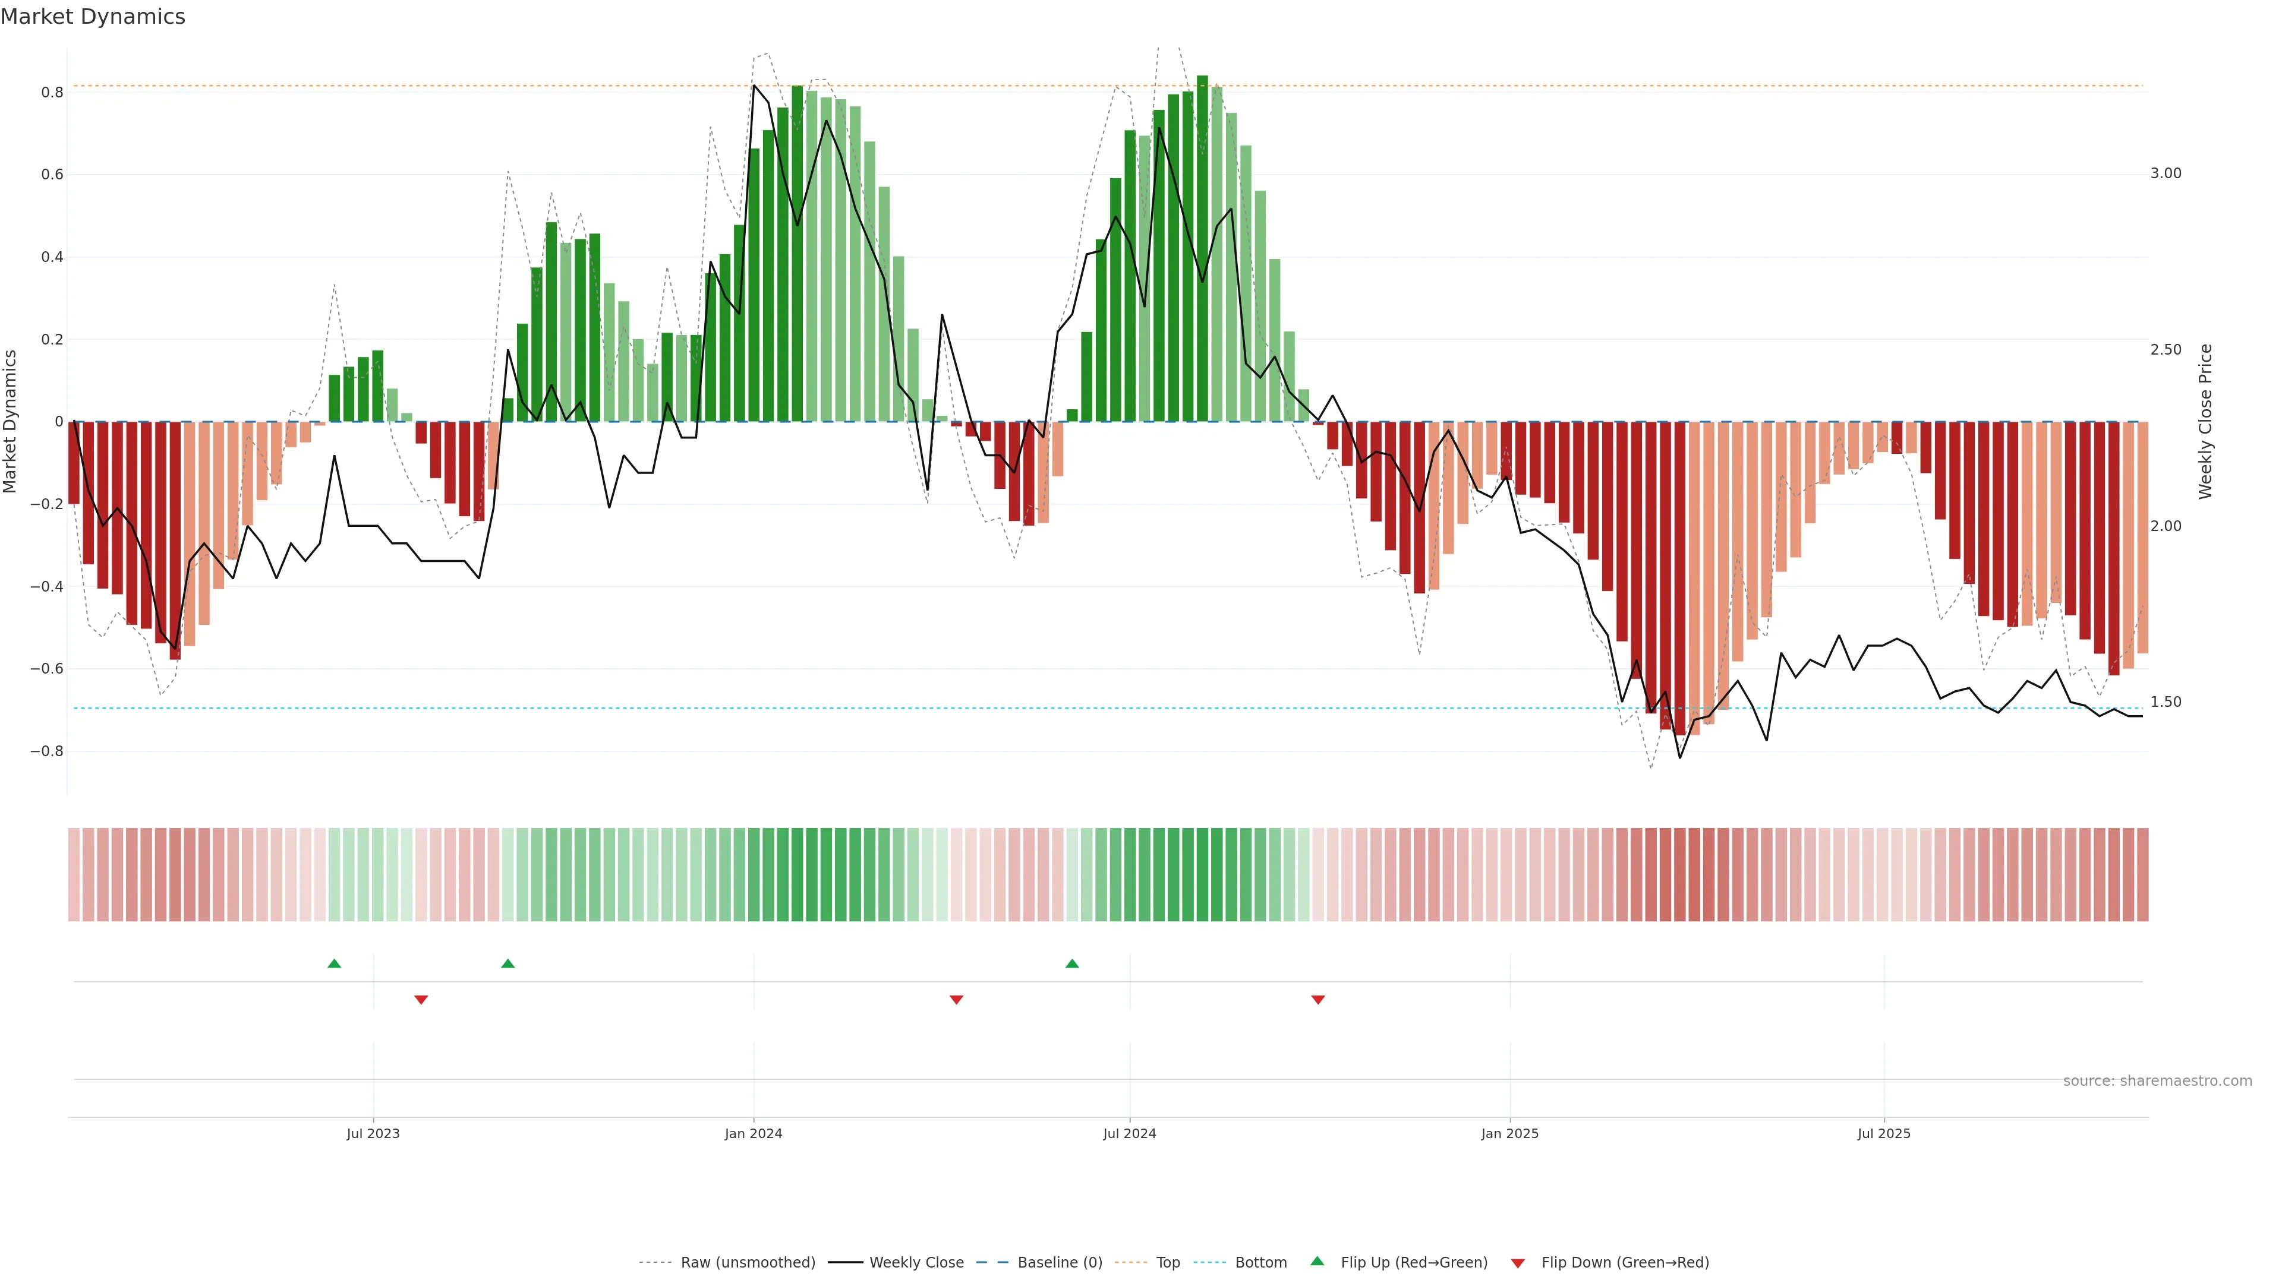This screenshot has width=2282, height=1283.
Task: Click the Jul 2025 x-axis label
Action: tap(1883, 1133)
